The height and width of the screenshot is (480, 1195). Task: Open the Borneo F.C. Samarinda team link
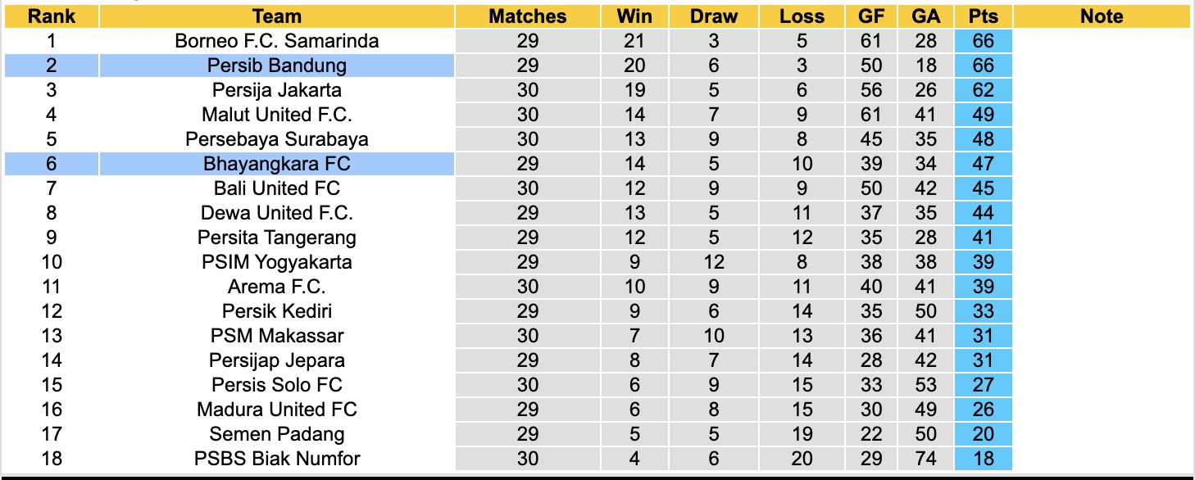click(277, 41)
